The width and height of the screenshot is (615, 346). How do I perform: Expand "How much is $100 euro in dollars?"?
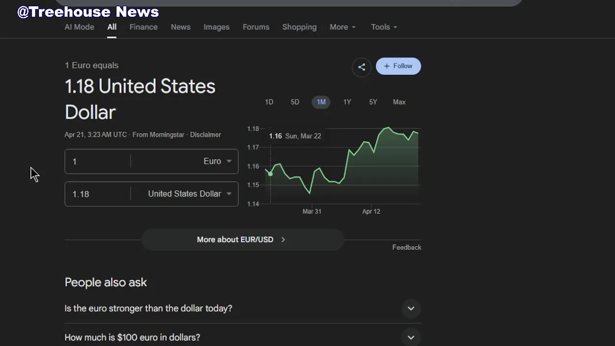pyautogui.click(x=243, y=337)
